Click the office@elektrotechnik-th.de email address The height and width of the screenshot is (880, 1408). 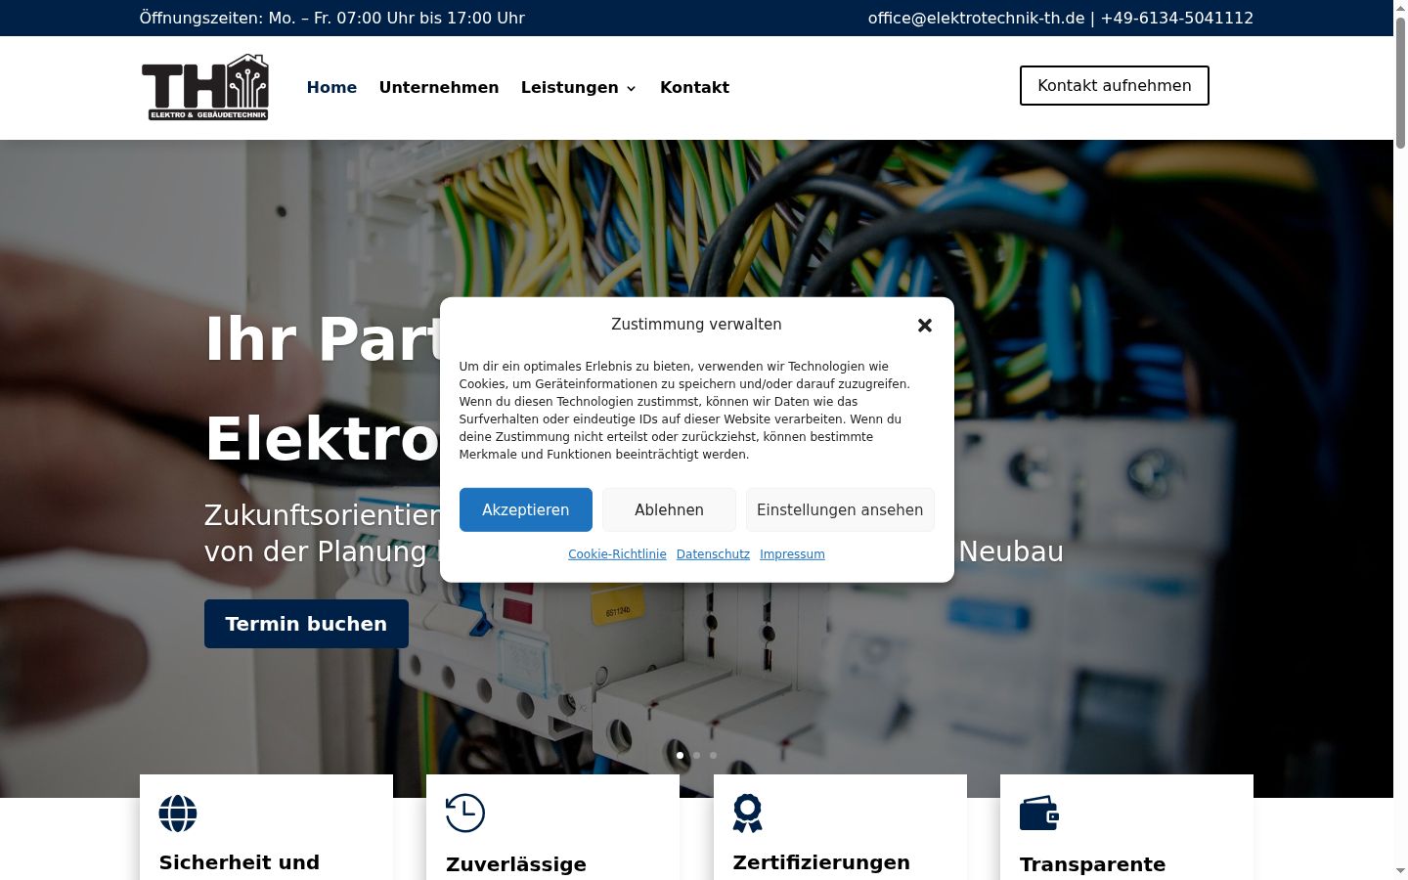coord(976,18)
